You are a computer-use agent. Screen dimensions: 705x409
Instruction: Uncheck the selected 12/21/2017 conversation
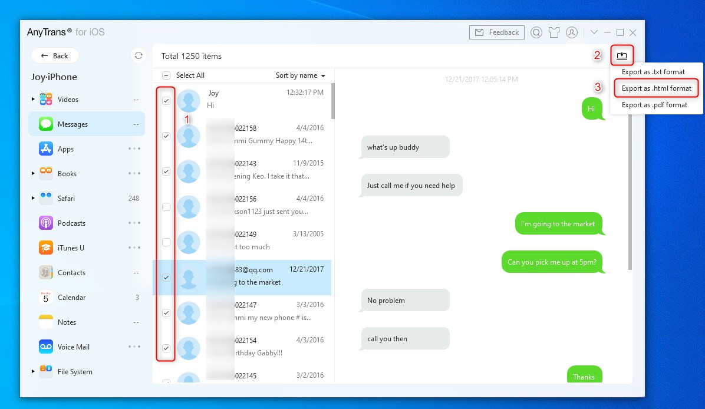[x=166, y=277]
